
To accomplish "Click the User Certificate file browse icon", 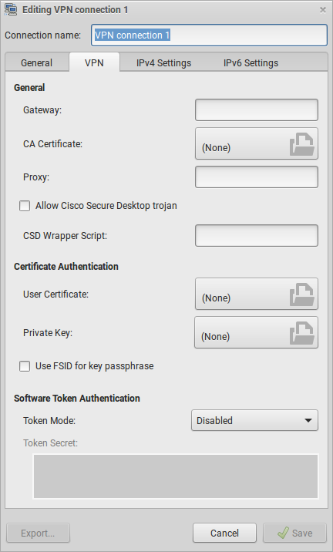I will (302, 295).
